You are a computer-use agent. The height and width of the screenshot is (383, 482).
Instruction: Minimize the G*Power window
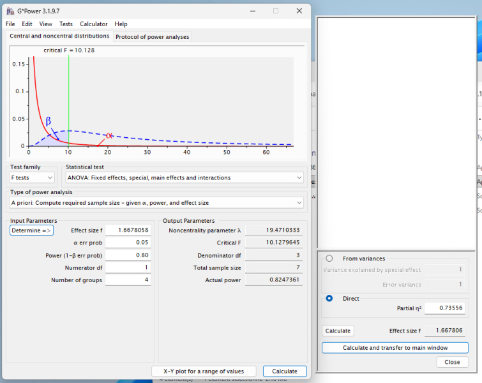253,11
